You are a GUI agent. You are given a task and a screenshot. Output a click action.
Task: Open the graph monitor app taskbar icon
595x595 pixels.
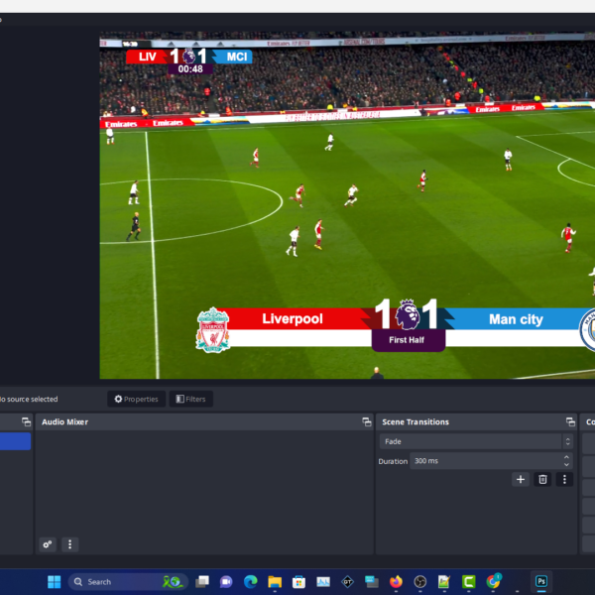(x=323, y=582)
